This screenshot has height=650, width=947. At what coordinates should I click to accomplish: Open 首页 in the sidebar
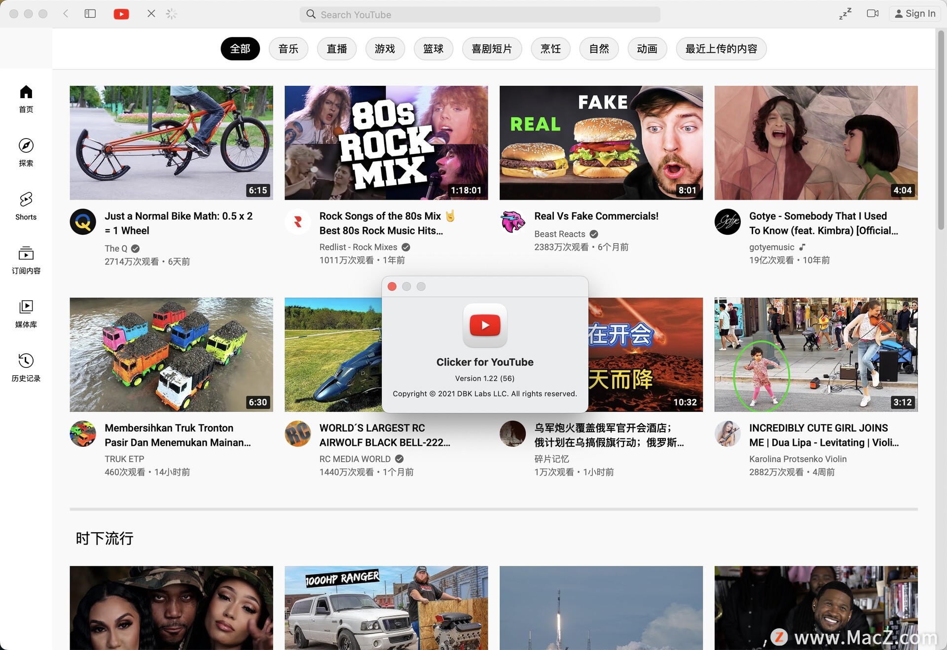point(26,99)
